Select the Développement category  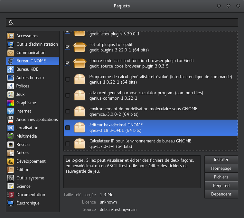31,161
